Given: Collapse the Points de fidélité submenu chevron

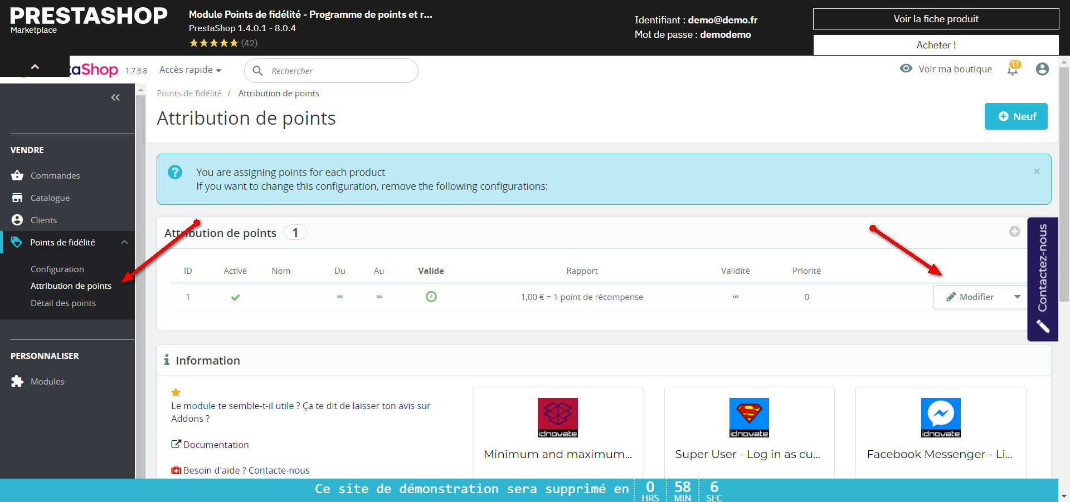Looking at the screenshot, I should [x=124, y=242].
